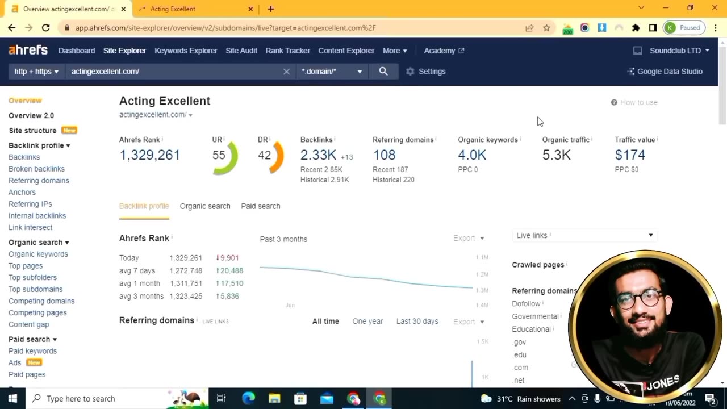Image resolution: width=727 pixels, height=409 pixels.
Task: Reload the page with refresh icon
Action: (45, 27)
